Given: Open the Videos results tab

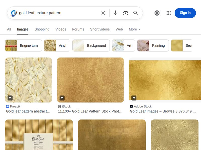Looking at the screenshot, I should click(61, 29).
